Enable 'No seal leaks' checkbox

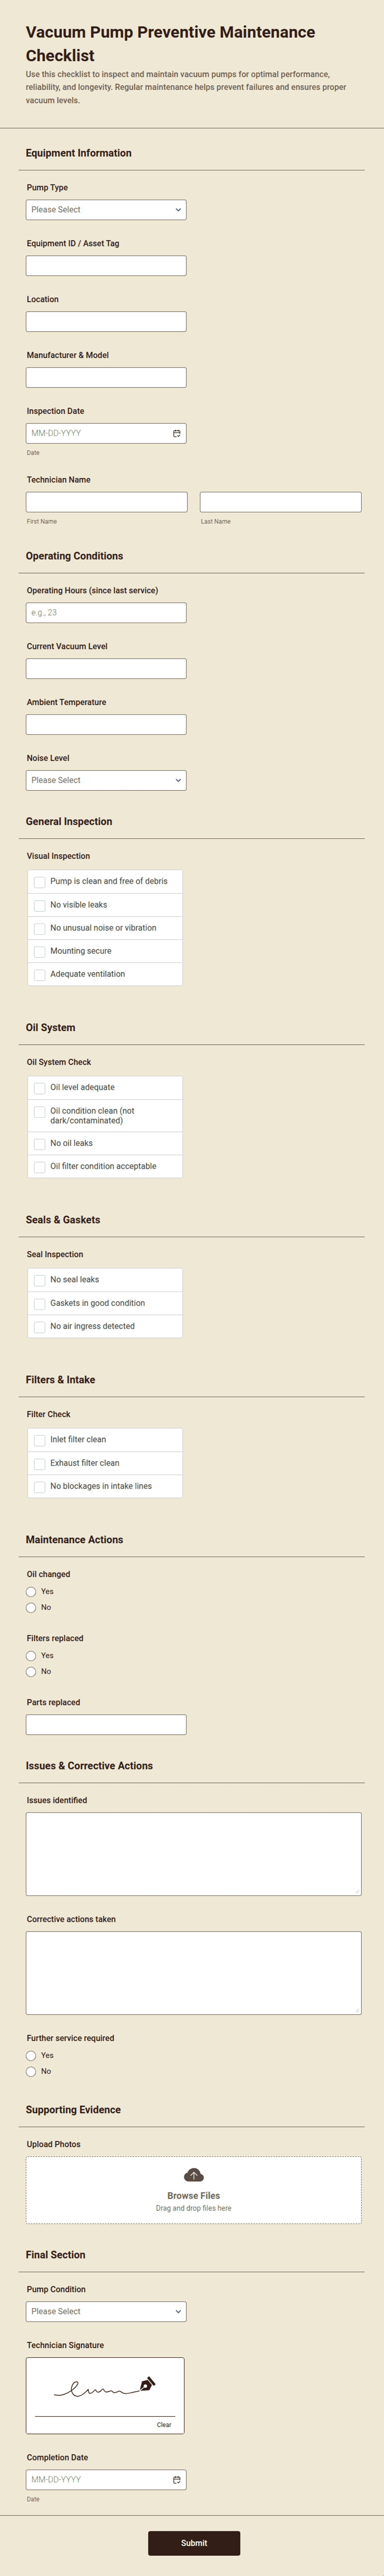[x=40, y=1280]
